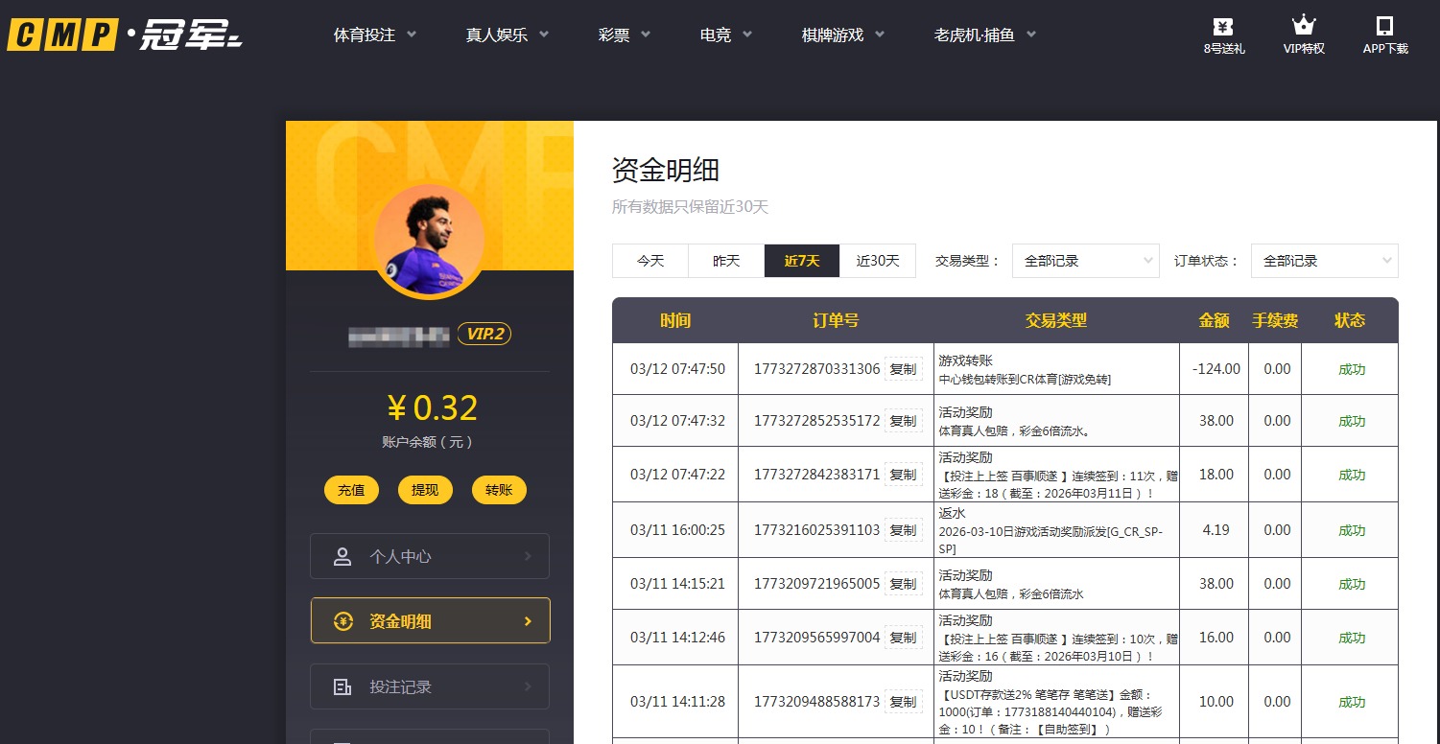Open the 交易类型 transaction type dropdown

pyautogui.click(x=1085, y=260)
